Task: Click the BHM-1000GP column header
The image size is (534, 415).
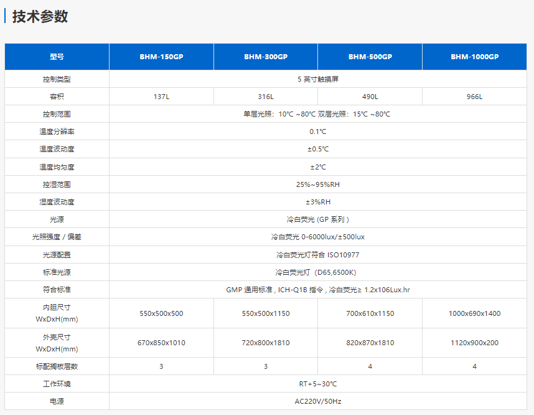Action: click(x=474, y=57)
